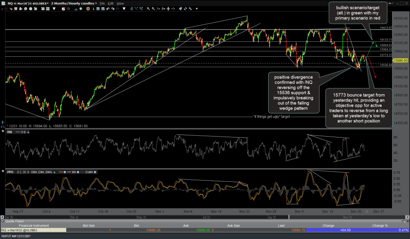Close the Quote Panel

point(407,221)
